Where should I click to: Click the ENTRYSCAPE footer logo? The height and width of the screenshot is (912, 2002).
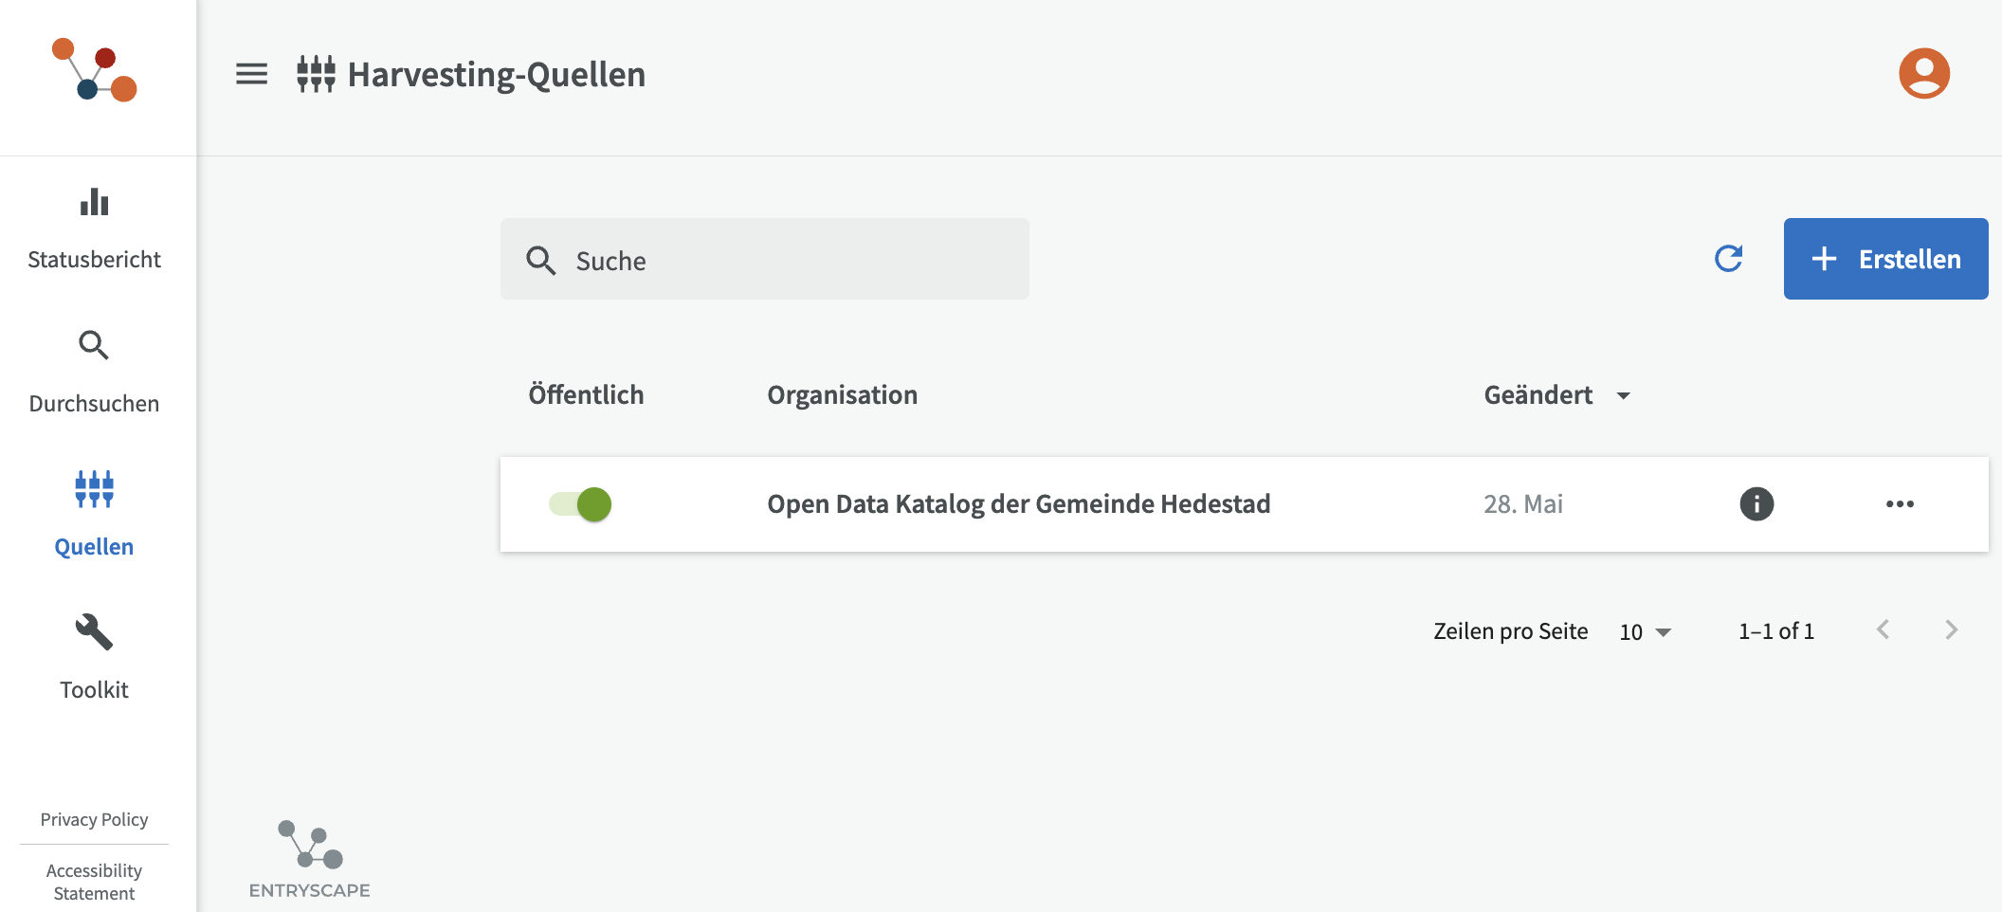(x=309, y=860)
